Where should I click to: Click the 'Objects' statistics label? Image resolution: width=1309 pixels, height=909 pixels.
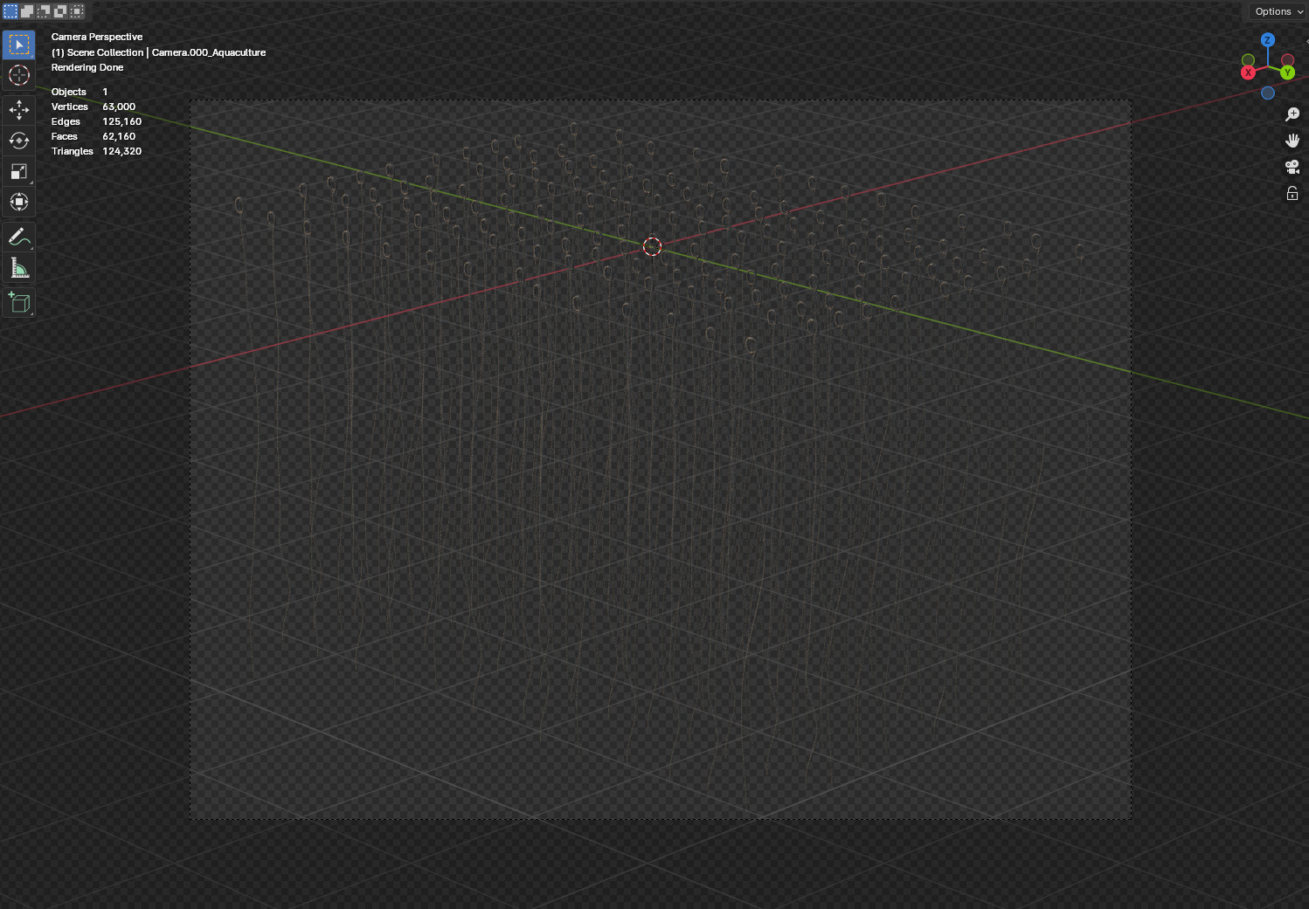[x=69, y=92]
